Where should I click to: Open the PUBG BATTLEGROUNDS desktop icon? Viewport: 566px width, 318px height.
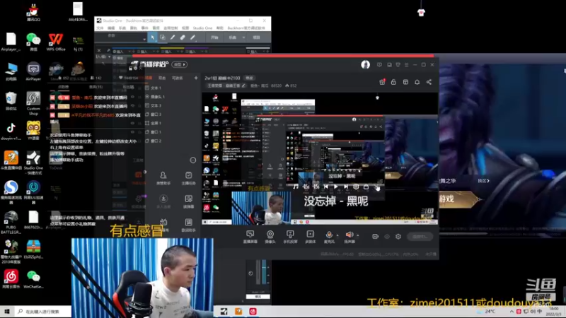[11, 223]
